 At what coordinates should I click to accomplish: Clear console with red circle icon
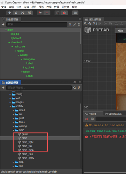pyautogui.click(x=87, y=119)
